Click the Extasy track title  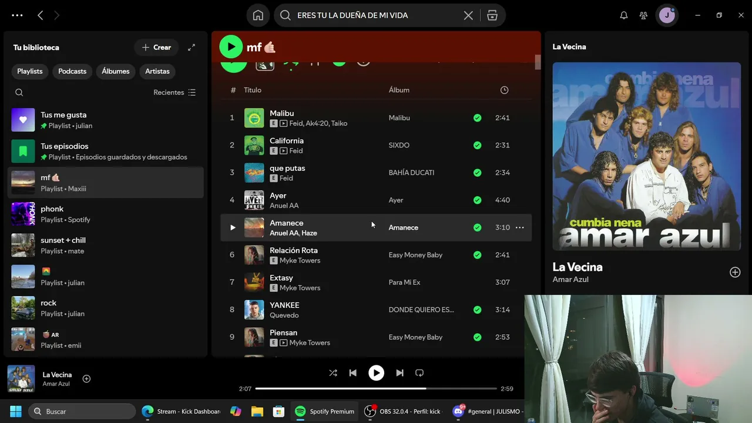[281, 277]
